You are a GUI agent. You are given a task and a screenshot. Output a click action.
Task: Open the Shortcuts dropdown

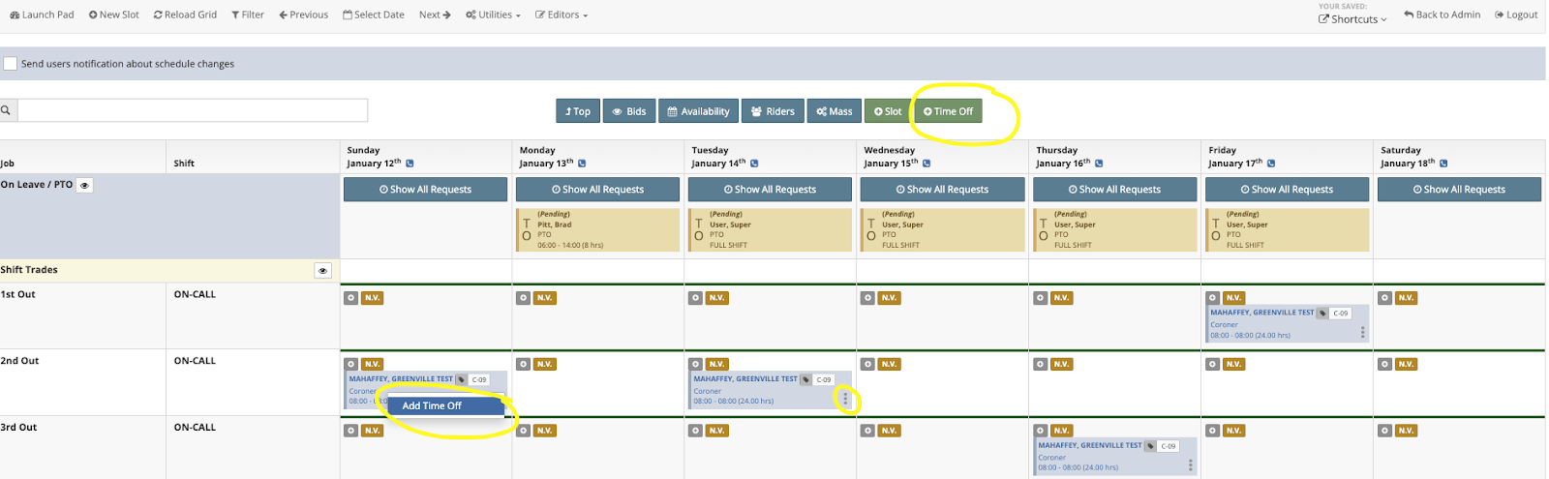click(1352, 19)
